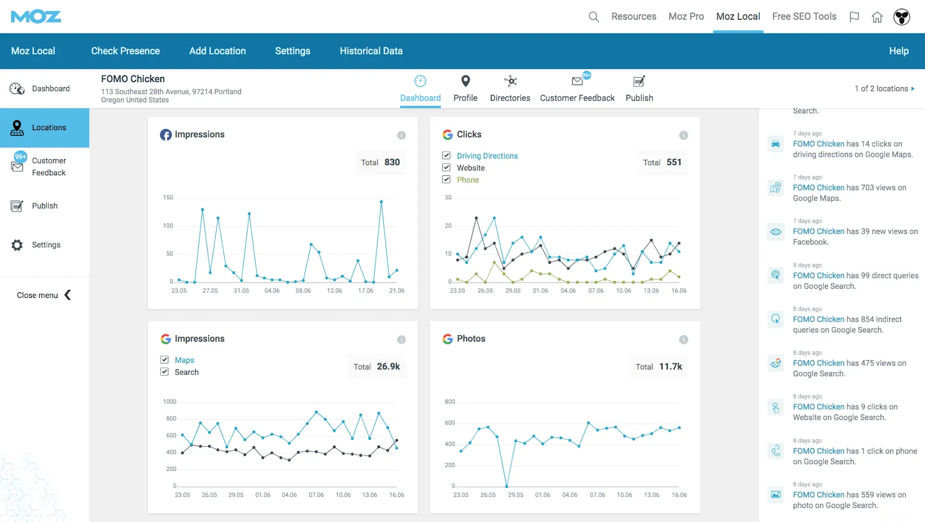Uncheck the Driving Directions checkbox
Screen dimensions: 925x522
[x=446, y=156]
